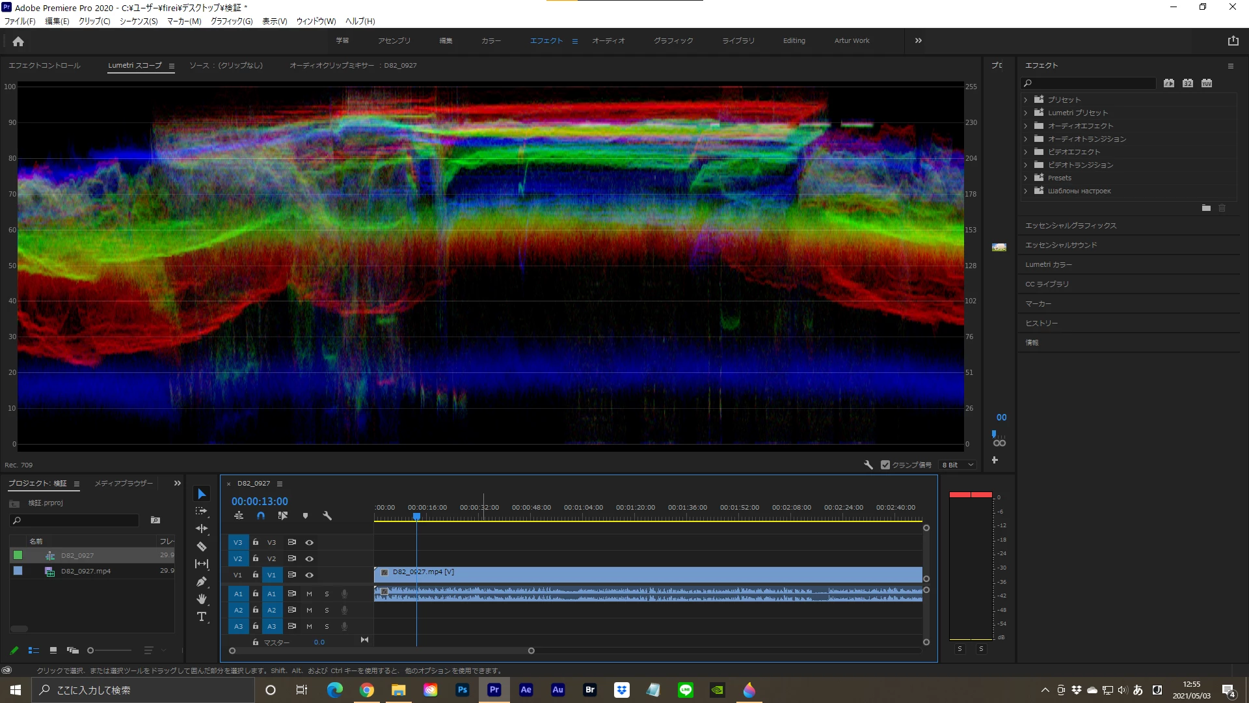Select the Type tool

point(202,616)
